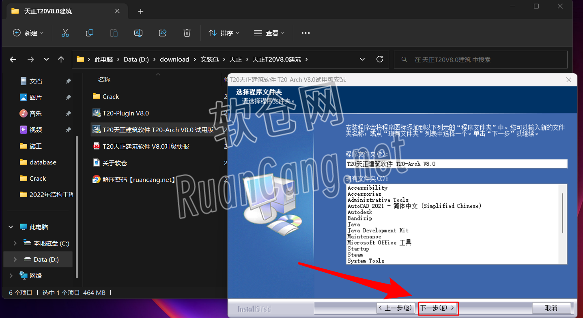583x318 pixels.
Task: Open the 排序 sort dropdown
Action: (224, 33)
